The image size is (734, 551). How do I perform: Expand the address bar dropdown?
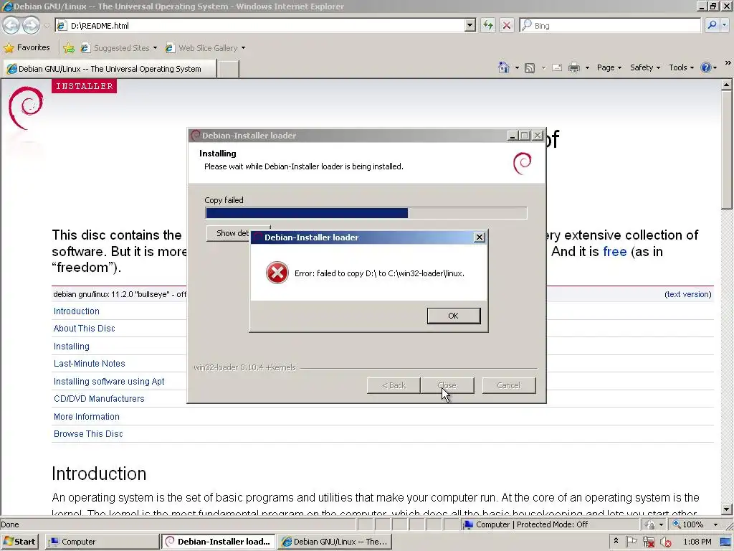coord(470,25)
